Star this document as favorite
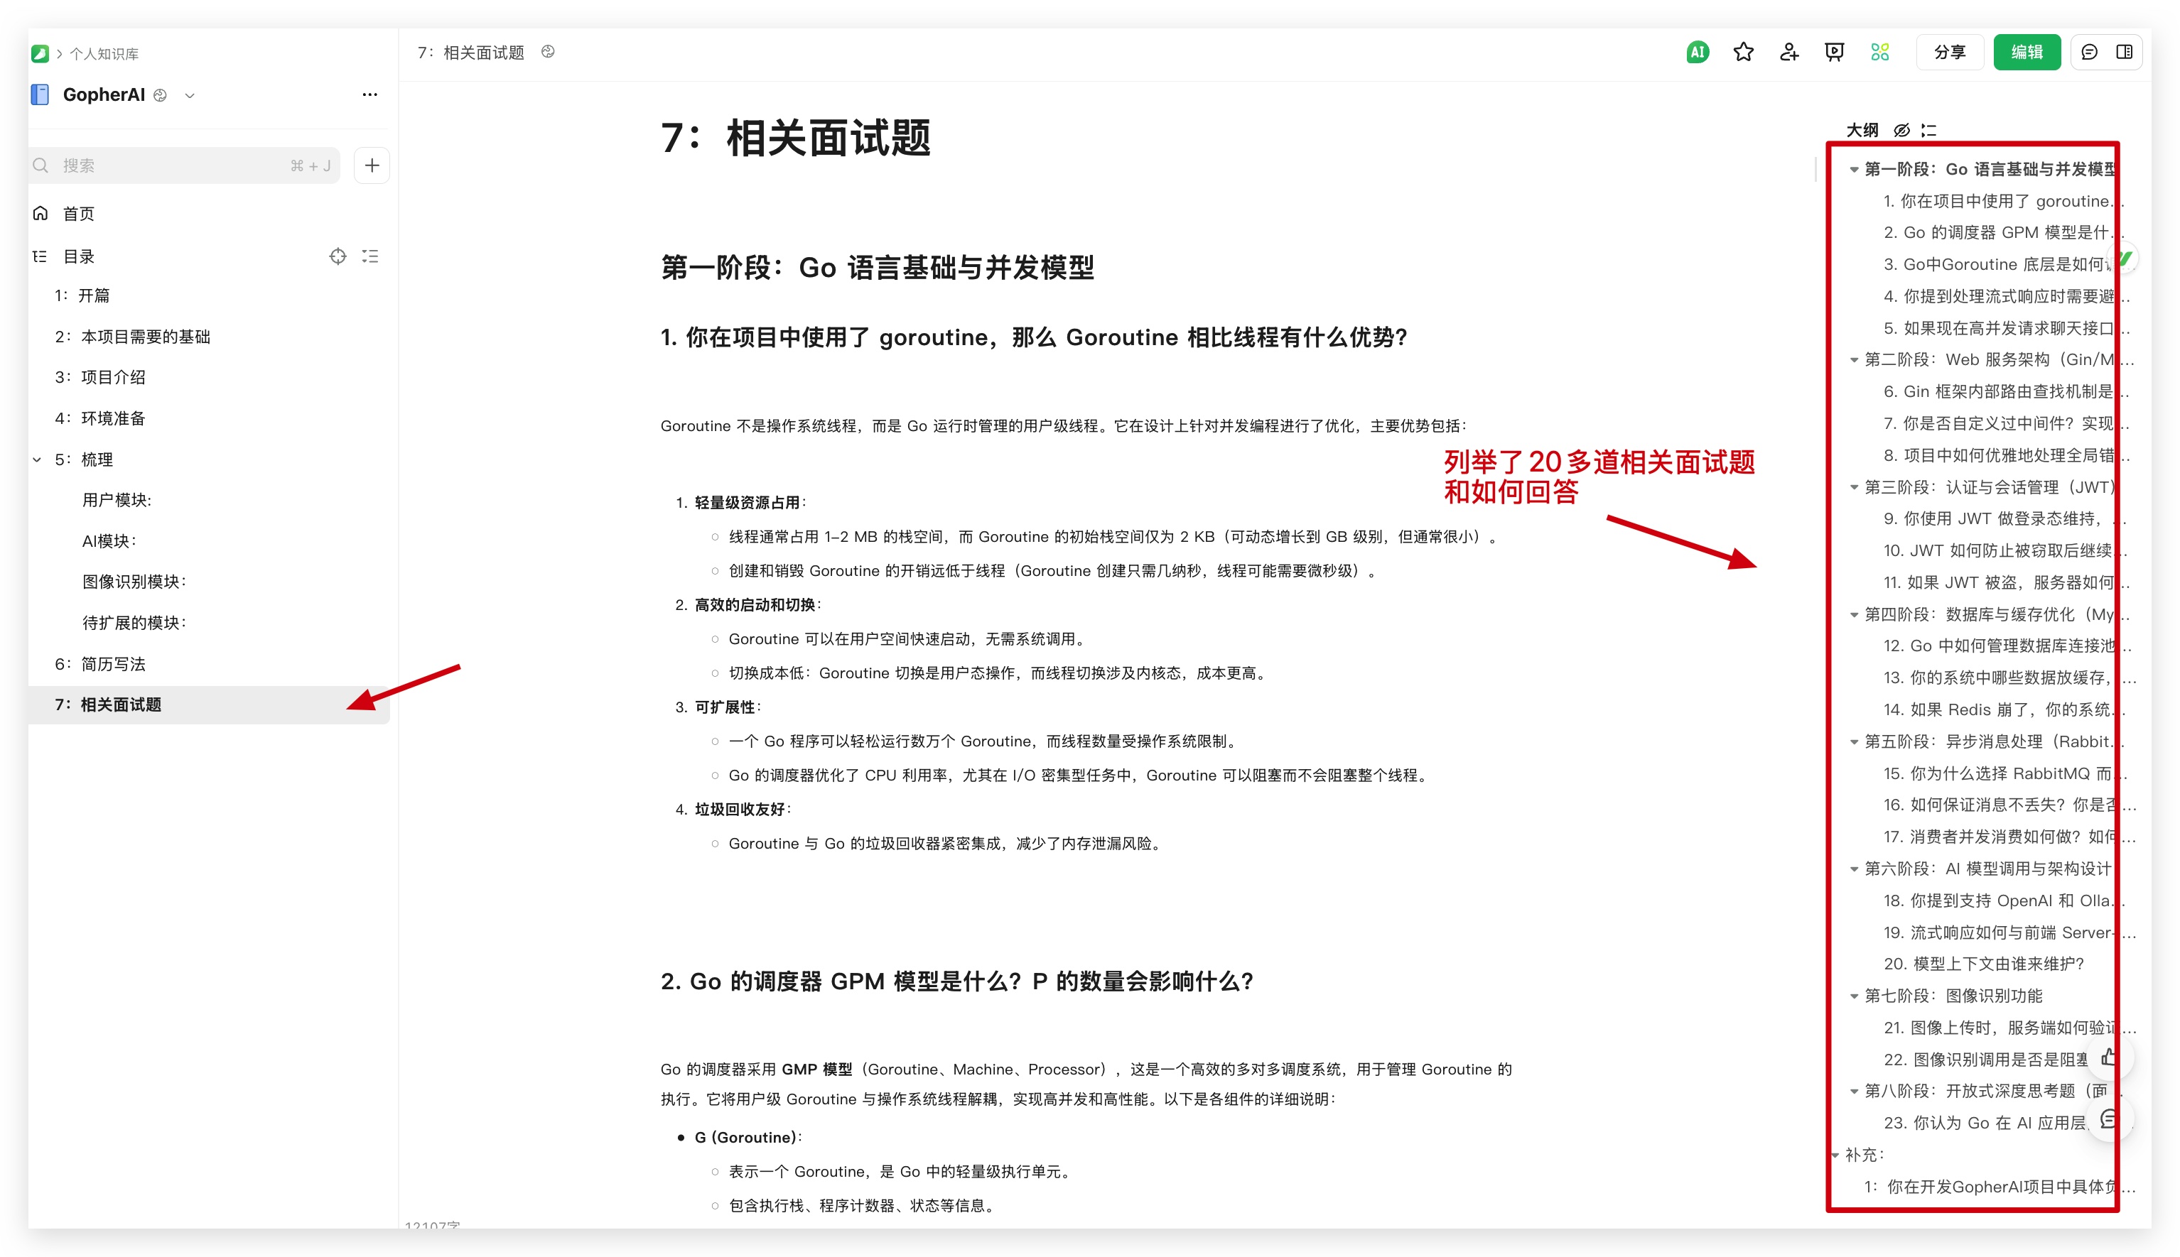The height and width of the screenshot is (1257, 2180). click(x=1743, y=52)
